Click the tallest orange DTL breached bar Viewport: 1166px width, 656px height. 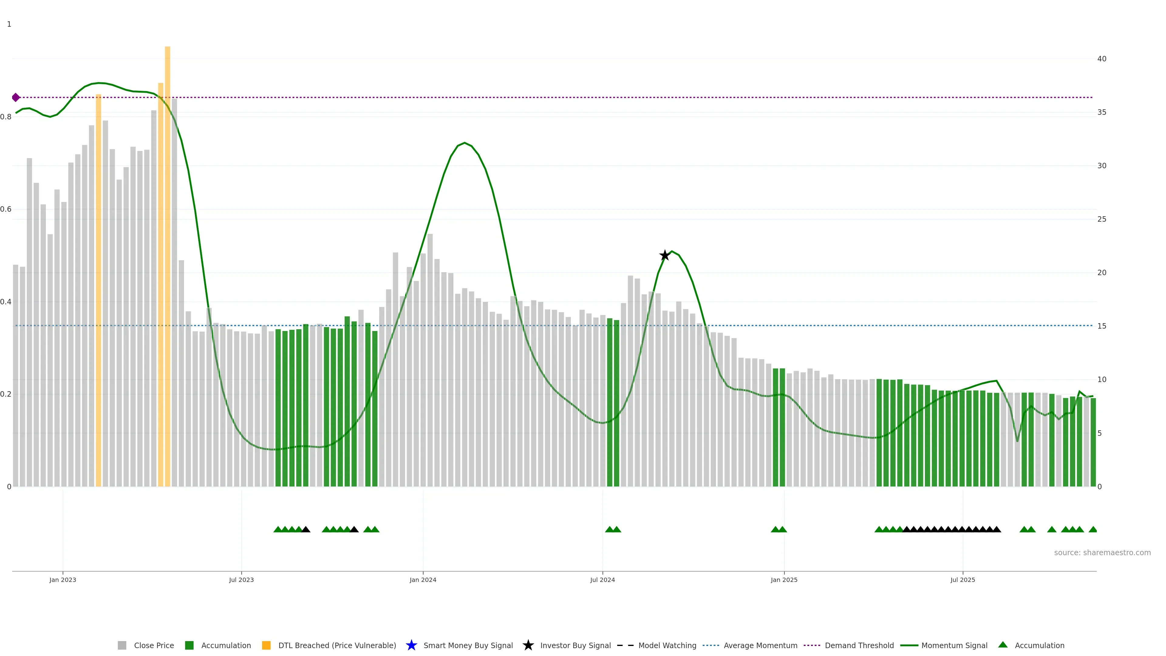point(168,226)
